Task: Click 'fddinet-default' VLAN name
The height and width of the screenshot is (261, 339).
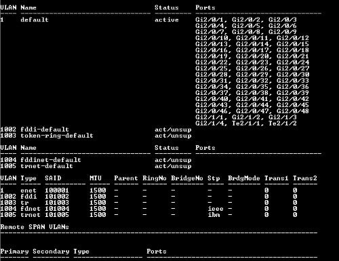Action: tap(51, 160)
